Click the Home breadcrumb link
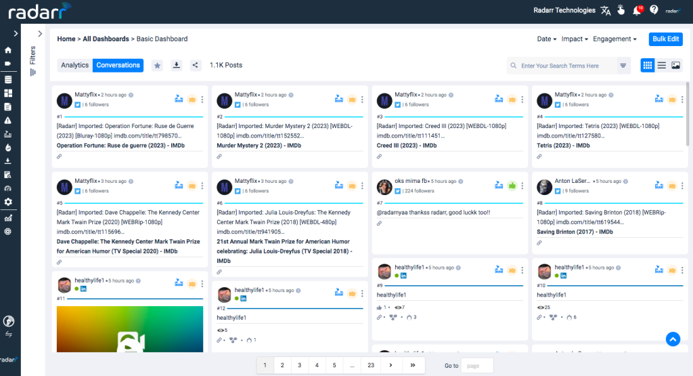Screen dimensions: 693x376 tap(66, 39)
